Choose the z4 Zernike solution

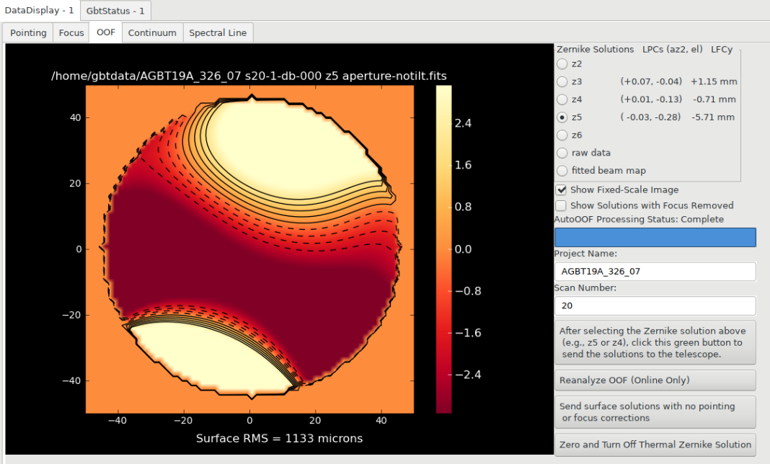pos(562,99)
